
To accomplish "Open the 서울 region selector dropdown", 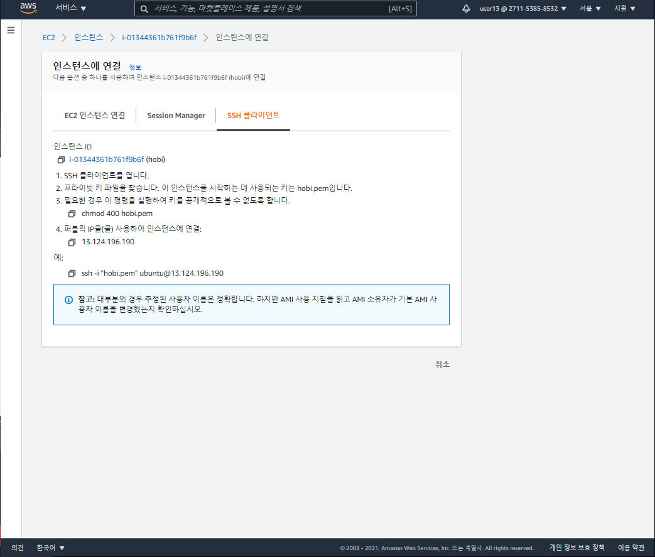I will point(590,8).
